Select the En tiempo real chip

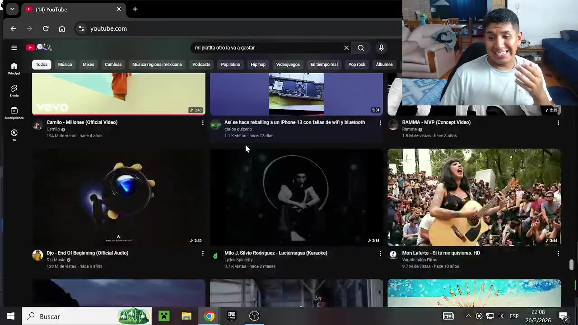pyautogui.click(x=324, y=65)
